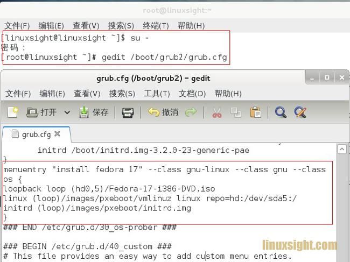Redo with the green arrow icon
Viewport: 350px width, 262px height.
click(191, 112)
